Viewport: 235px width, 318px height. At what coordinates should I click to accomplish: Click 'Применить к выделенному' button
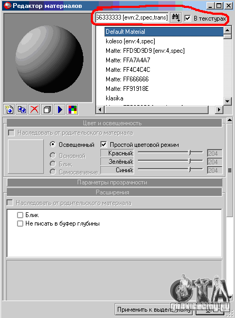click(x=154, y=310)
